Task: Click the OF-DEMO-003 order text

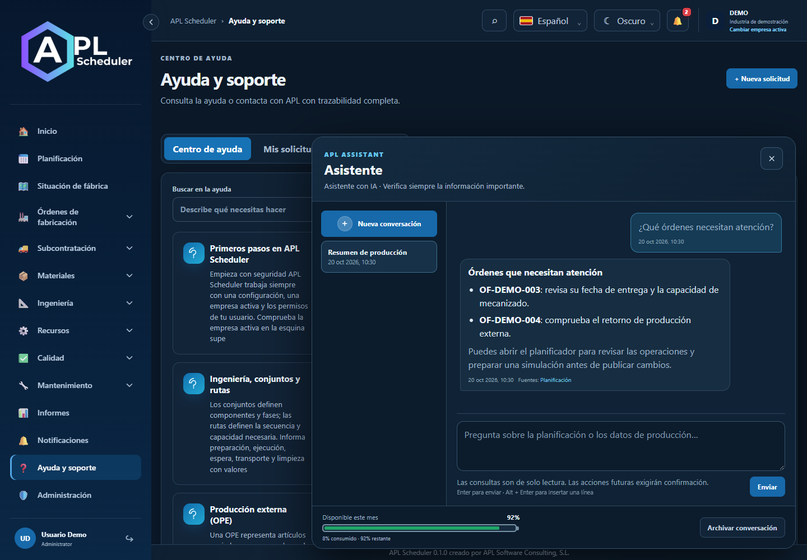Action: pos(510,290)
